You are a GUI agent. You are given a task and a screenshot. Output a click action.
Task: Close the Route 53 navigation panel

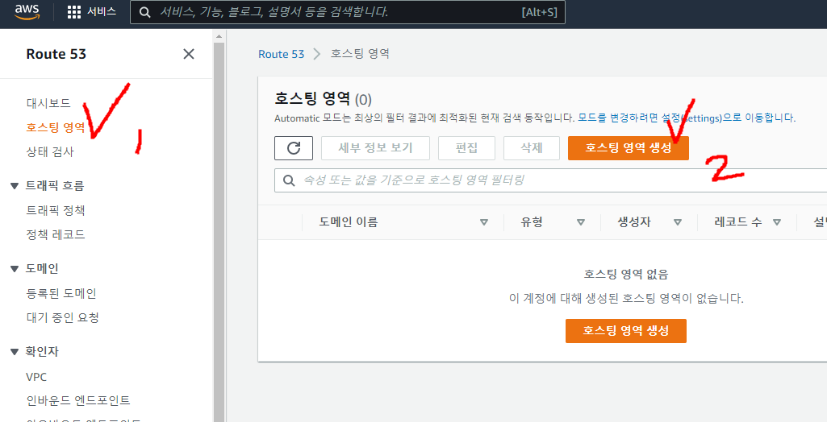[x=188, y=54]
